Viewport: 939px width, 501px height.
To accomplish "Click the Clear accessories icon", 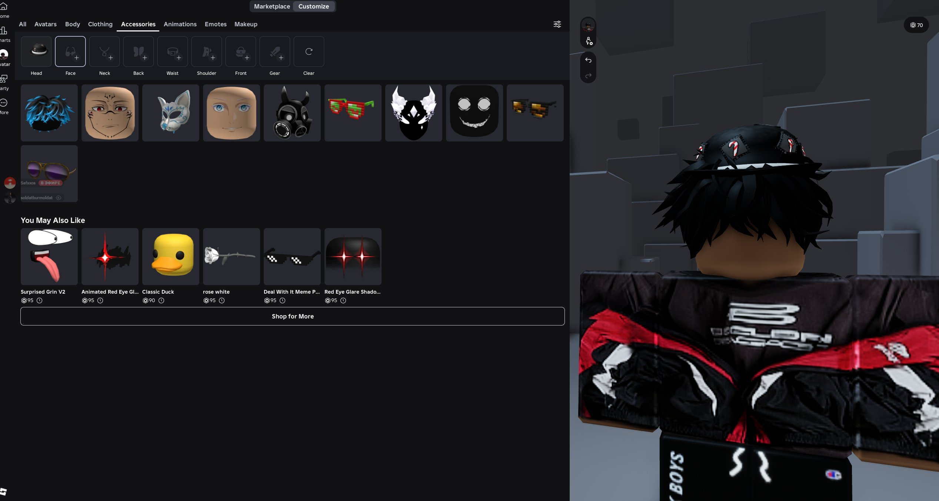I will click(309, 51).
